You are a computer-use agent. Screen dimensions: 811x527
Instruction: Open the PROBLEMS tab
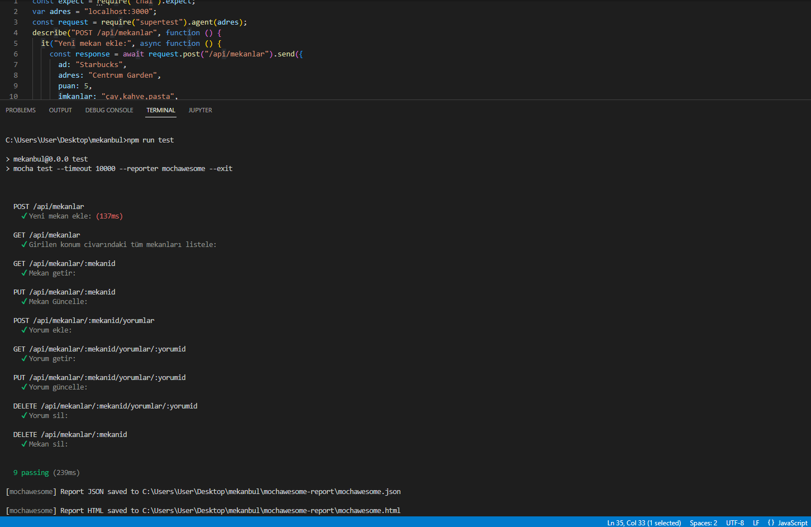pyautogui.click(x=20, y=110)
